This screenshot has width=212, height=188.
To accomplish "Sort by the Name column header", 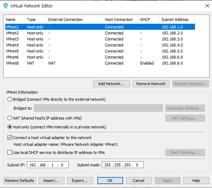I will tap(15, 19).
